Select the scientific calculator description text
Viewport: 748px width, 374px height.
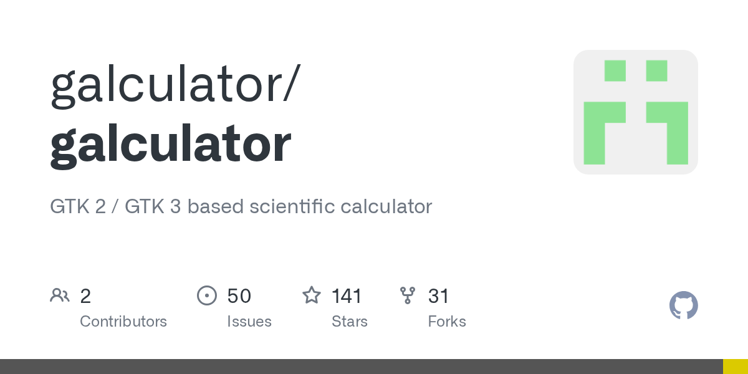point(241,206)
